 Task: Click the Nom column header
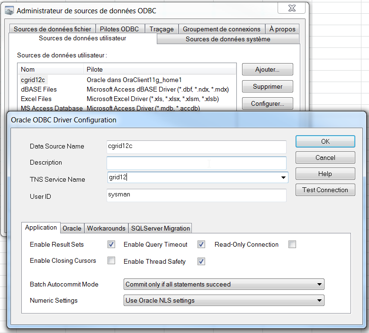[x=51, y=69]
